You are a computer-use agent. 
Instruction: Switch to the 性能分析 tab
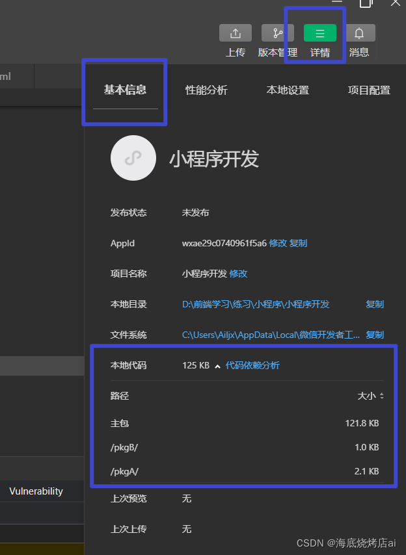206,90
